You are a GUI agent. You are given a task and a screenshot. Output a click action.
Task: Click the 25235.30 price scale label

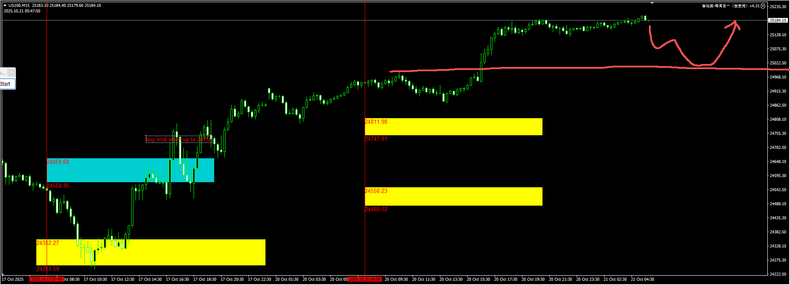[x=778, y=7]
